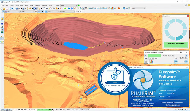Click the binoculars find icon

pyautogui.click(x=19, y=9)
